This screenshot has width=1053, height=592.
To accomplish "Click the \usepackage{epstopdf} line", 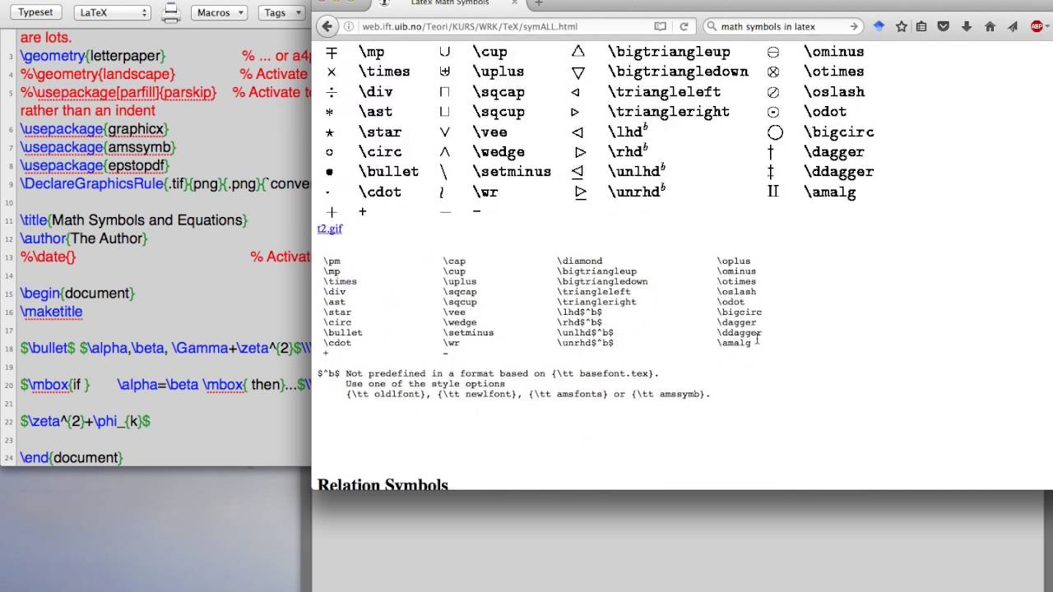I will [x=95, y=165].
